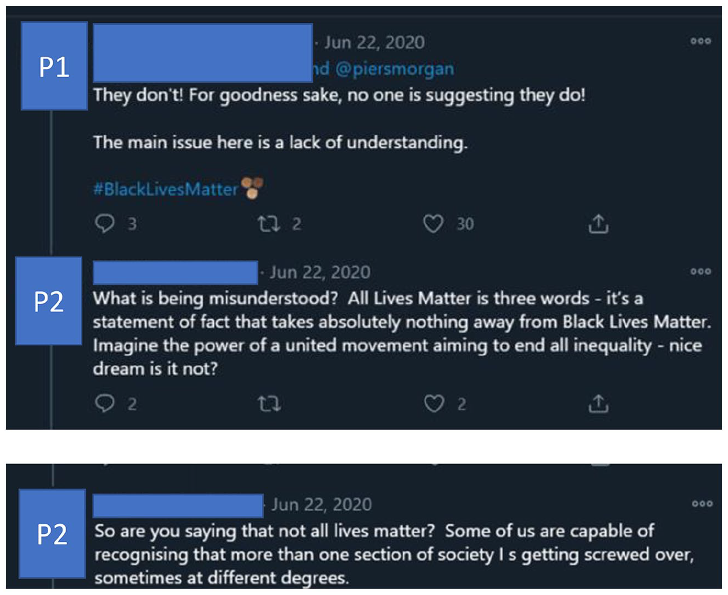Open the 'So are you saying' tweet text
The image size is (728, 595).
coord(394,554)
